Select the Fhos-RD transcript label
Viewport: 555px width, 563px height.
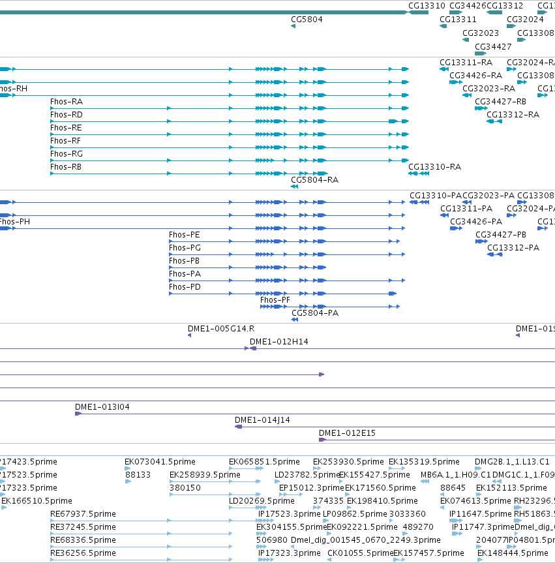tap(67, 115)
